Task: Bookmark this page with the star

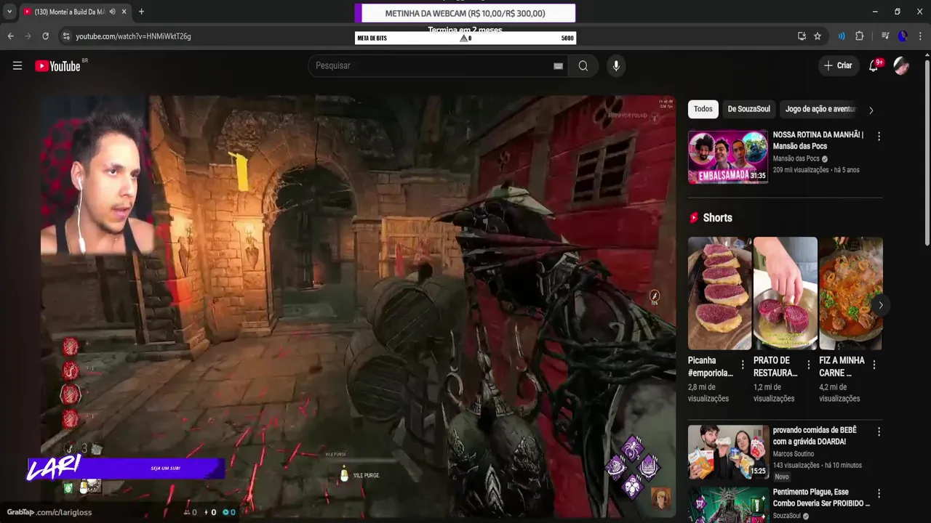Action: 818,36
